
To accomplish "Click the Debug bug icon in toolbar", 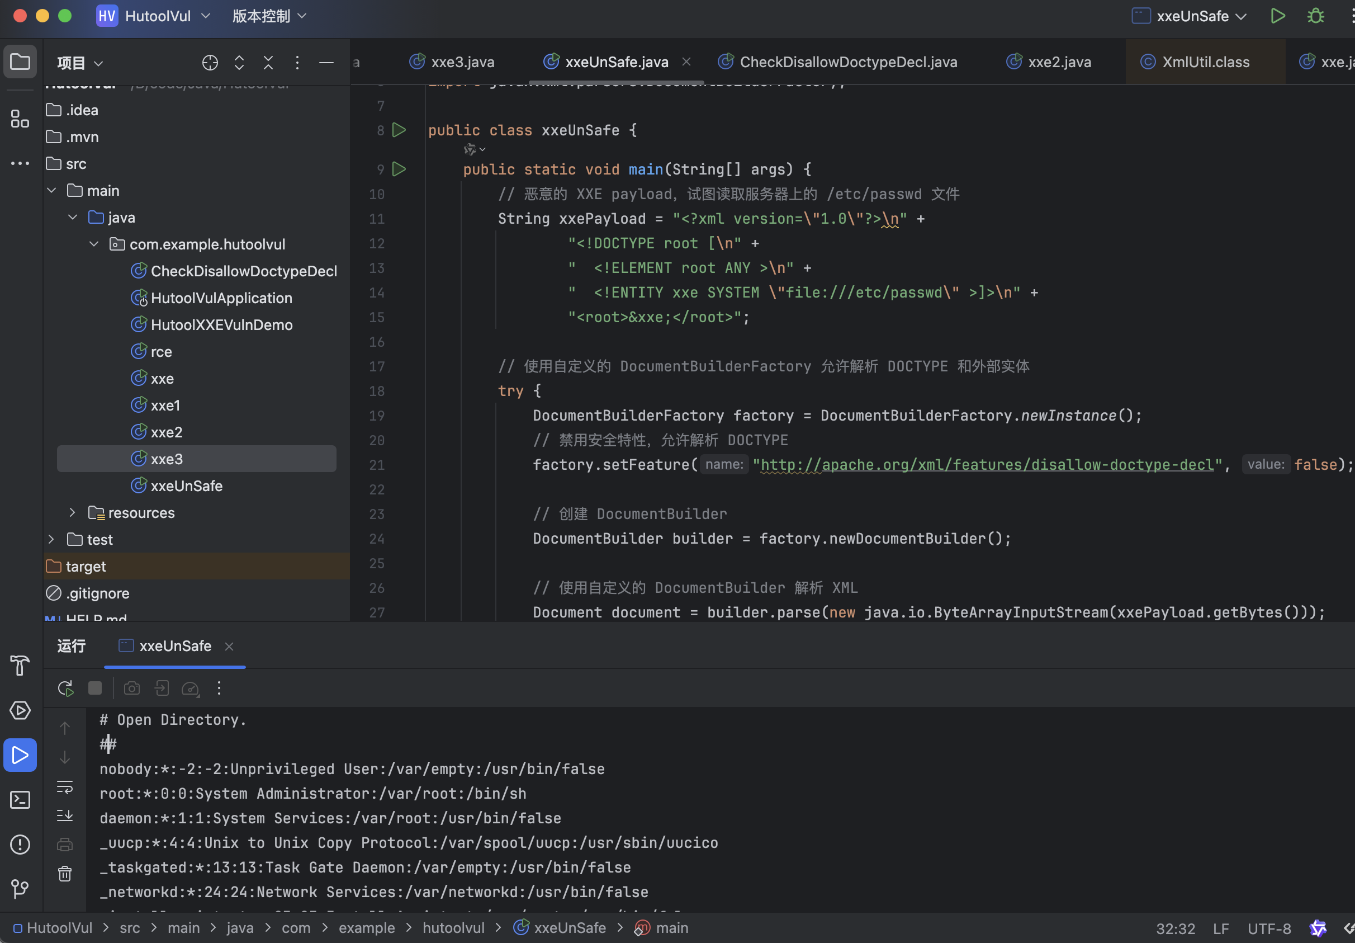I will (1315, 16).
